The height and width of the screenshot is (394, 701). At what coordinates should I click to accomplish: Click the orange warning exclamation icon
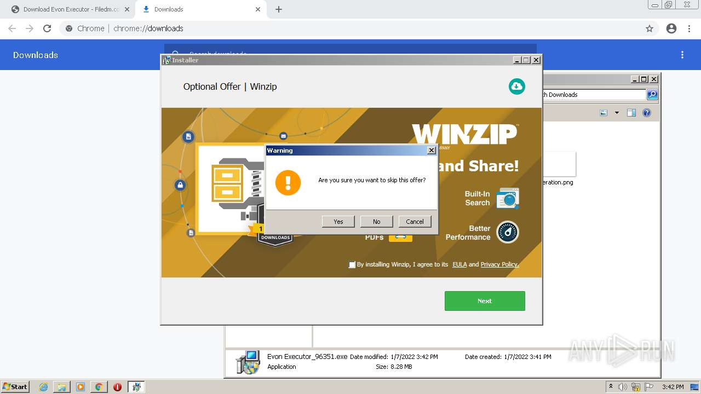[x=288, y=182]
